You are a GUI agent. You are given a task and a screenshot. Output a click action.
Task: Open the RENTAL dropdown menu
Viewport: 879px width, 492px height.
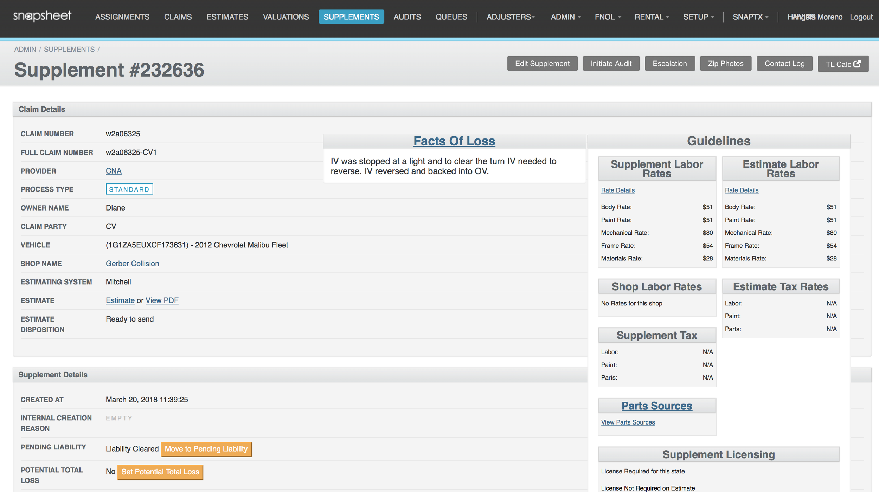651,17
